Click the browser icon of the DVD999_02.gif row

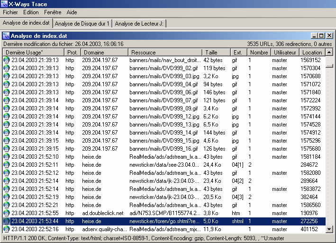6,68
